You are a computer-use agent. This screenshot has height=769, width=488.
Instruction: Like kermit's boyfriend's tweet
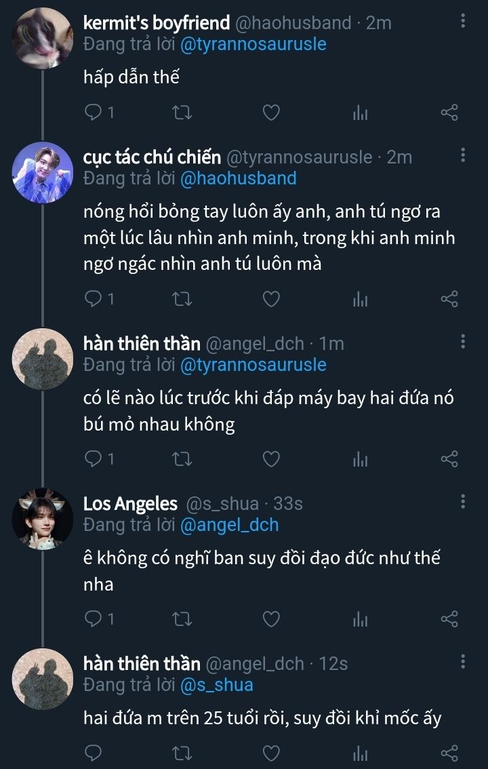pyautogui.click(x=271, y=113)
